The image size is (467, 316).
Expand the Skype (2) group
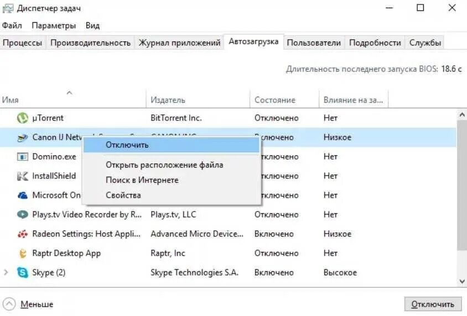pyautogui.click(x=6, y=272)
